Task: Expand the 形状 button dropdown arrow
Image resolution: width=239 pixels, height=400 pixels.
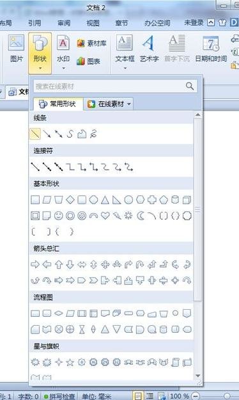Action: point(40,68)
